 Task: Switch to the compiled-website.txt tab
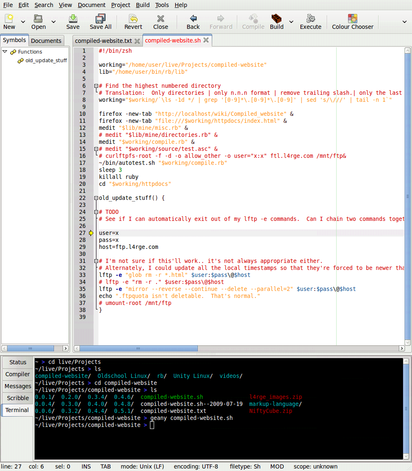[x=103, y=41]
